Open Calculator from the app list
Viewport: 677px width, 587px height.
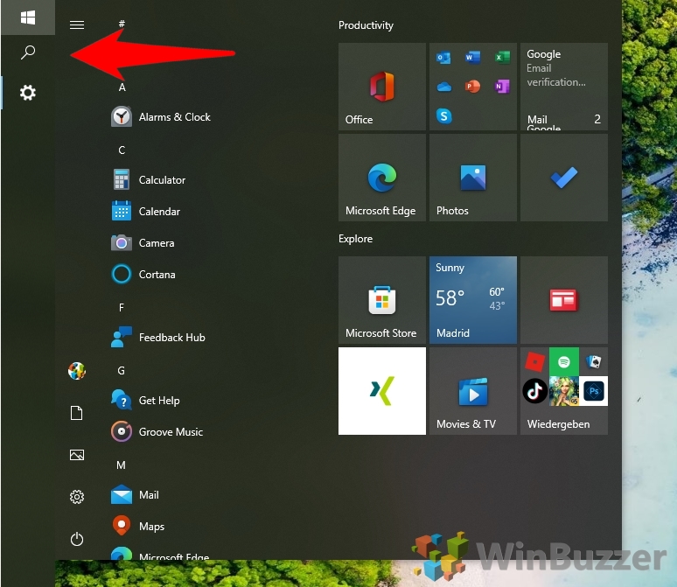(148, 179)
